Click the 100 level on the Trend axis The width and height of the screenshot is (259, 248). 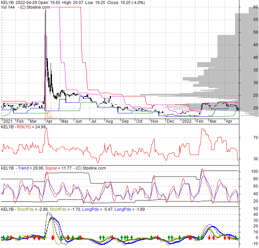[x=255, y=172]
